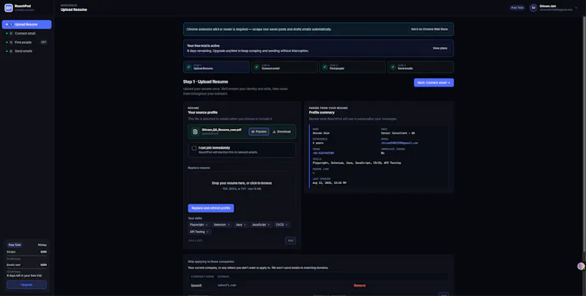The height and width of the screenshot is (296, 586).
Task: Select Step 3 Find people tab
Action: click(x=352, y=67)
